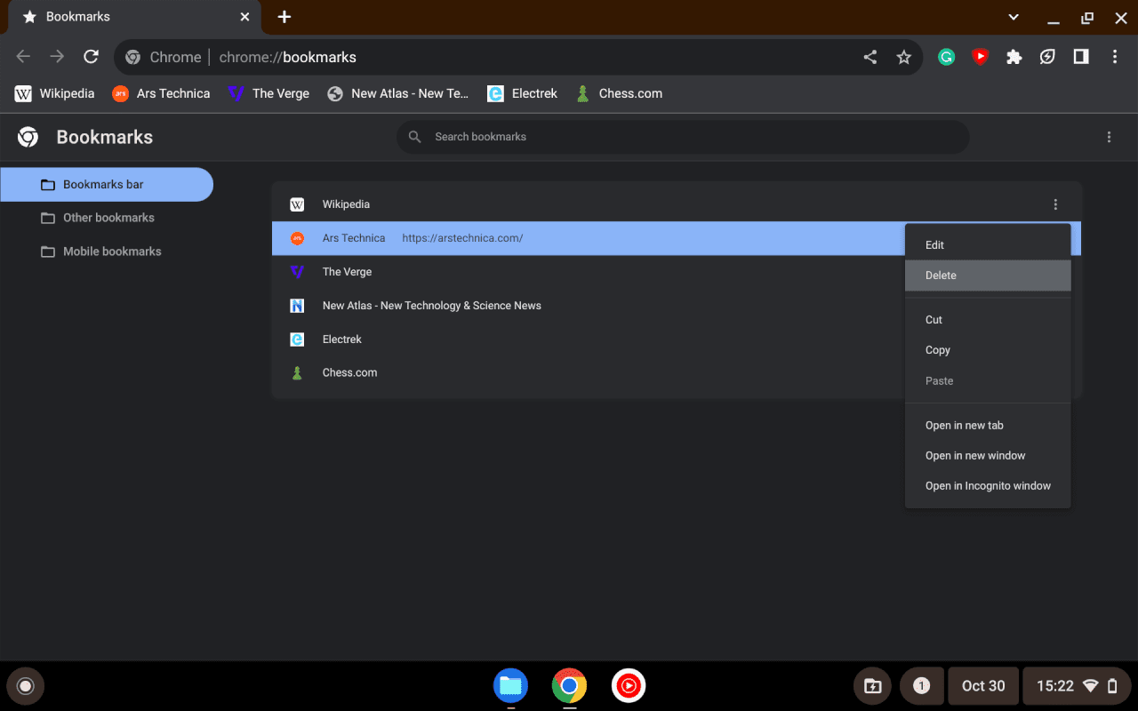
Task: Select the Ars Technica bookmark row
Action: [x=677, y=238]
